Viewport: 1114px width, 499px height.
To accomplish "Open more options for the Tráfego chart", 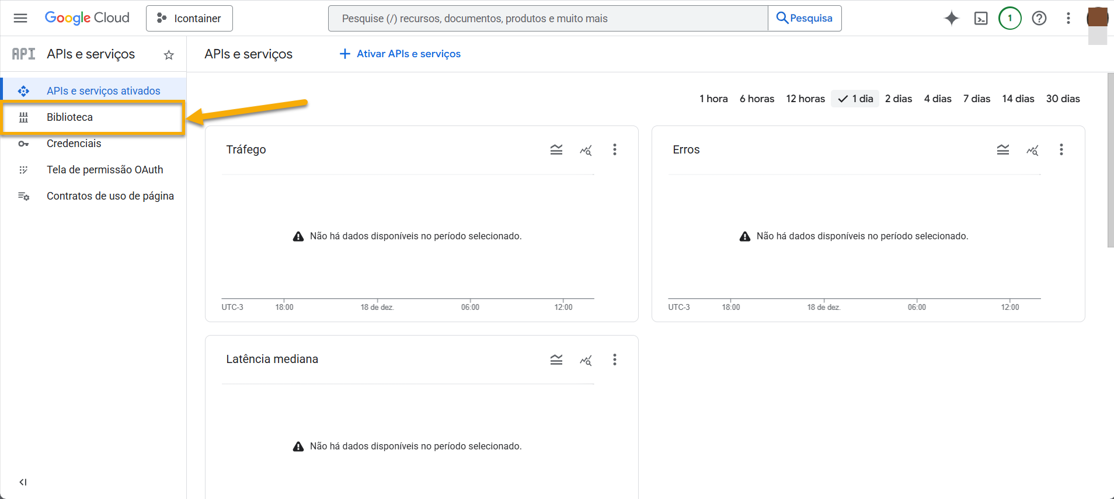I will pos(615,150).
